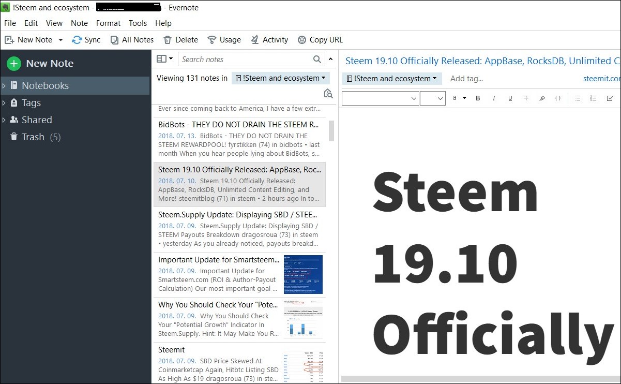Open the Usage toolbar item
Viewport: 621px width, 384px height.
click(x=224, y=40)
